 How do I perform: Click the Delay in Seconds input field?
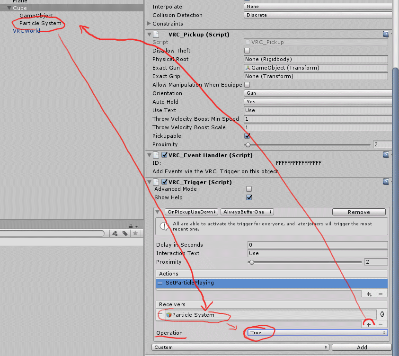coord(318,245)
